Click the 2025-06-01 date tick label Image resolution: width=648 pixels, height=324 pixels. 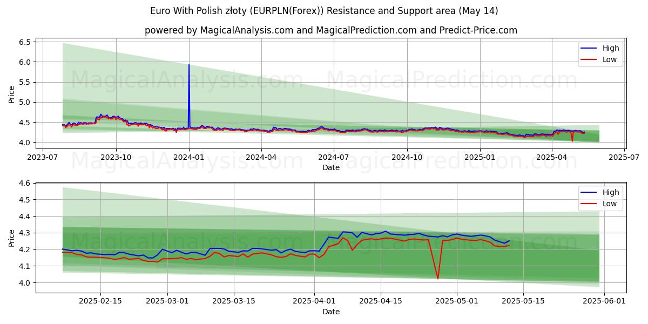pos(605,301)
